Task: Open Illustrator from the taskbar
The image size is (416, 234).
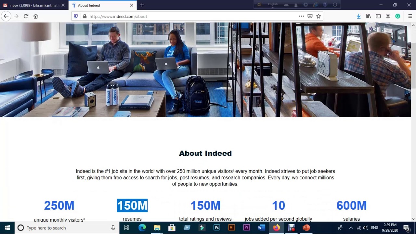Action: pos(232,228)
